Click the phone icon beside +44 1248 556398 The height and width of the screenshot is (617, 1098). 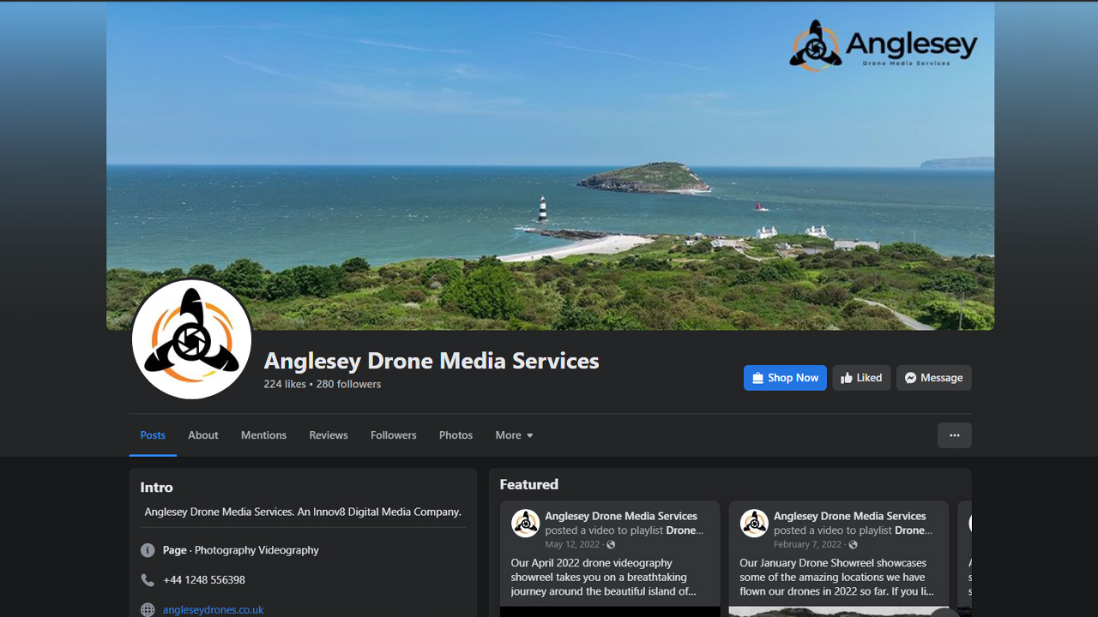(148, 580)
